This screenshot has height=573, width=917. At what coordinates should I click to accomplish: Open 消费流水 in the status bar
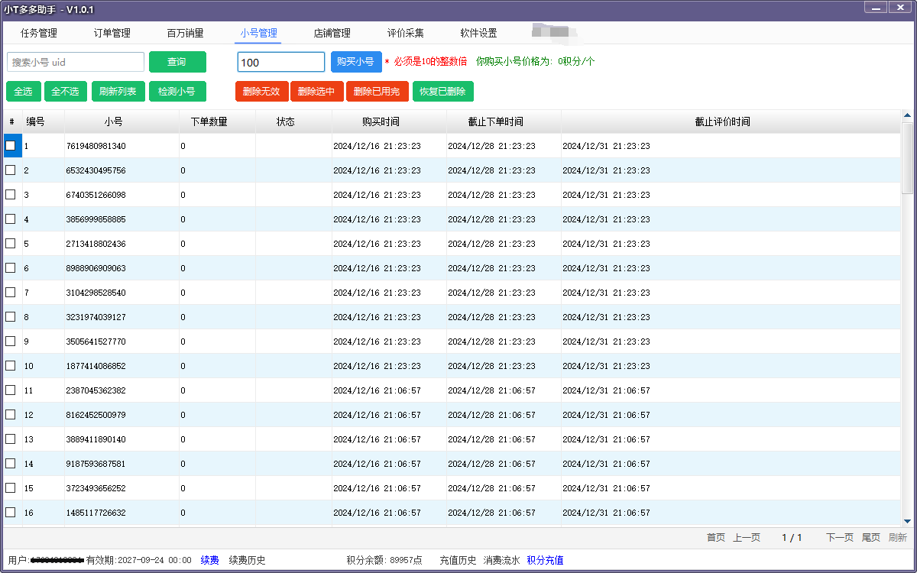(x=502, y=560)
